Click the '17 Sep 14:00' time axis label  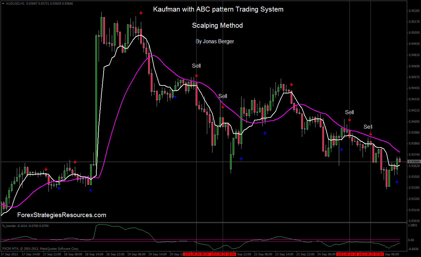click(31, 255)
